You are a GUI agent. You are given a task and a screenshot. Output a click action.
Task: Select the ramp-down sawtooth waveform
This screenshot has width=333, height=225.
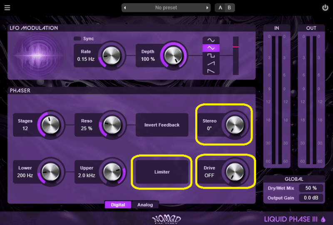coord(211,71)
